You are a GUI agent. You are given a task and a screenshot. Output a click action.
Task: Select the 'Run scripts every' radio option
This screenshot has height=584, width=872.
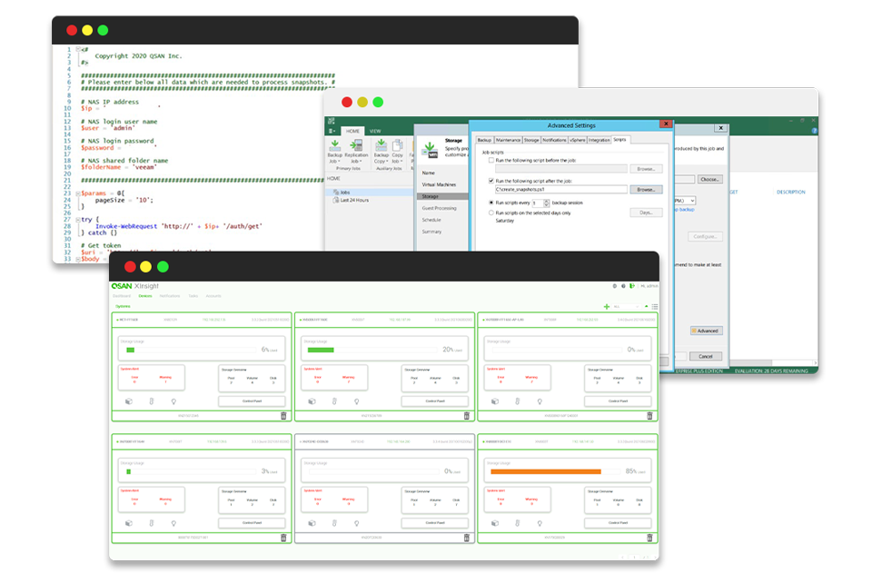491,203
